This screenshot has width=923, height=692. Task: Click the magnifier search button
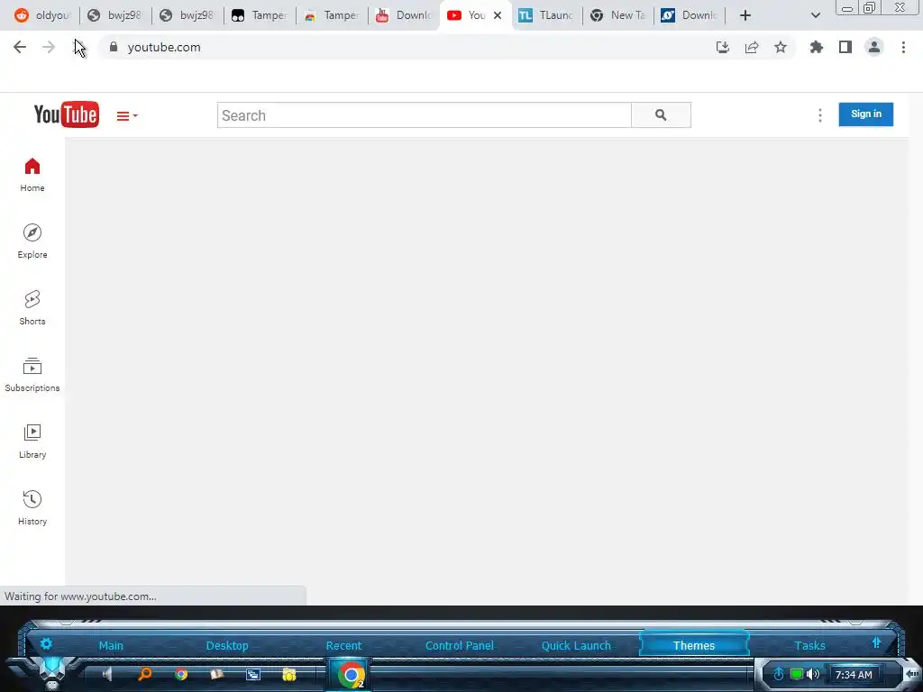click(x=661, y=115)
